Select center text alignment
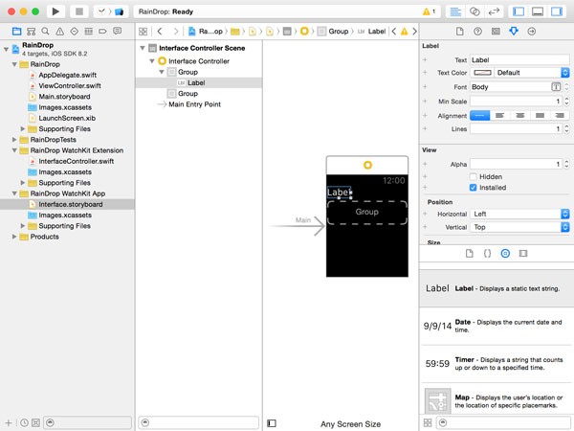The image size is (574, 431). [x=519, y=116]
